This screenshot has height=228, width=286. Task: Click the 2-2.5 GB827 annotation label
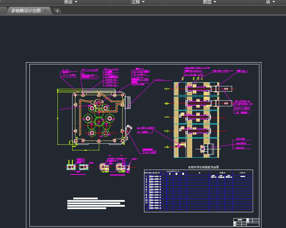(x=150, y=152)
